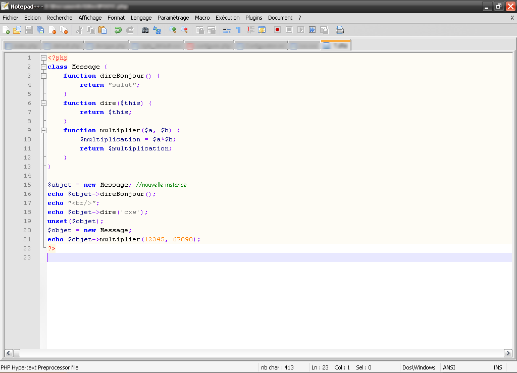Click the Print toolbar icon
Image resolution: width=517 pixels, height=373 pixels.
[x=339, y=30]
